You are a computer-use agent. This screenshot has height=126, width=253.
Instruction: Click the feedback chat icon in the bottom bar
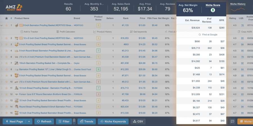click(232, 121)
